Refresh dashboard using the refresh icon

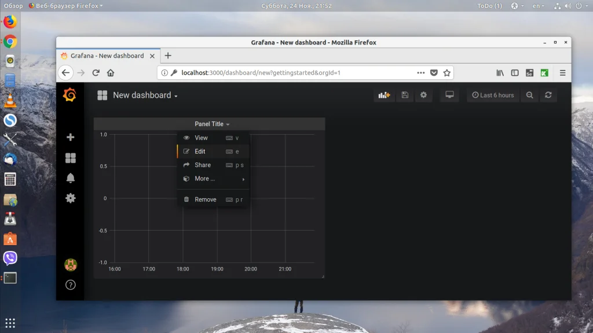pyautogui.click(x=548, y=95)
